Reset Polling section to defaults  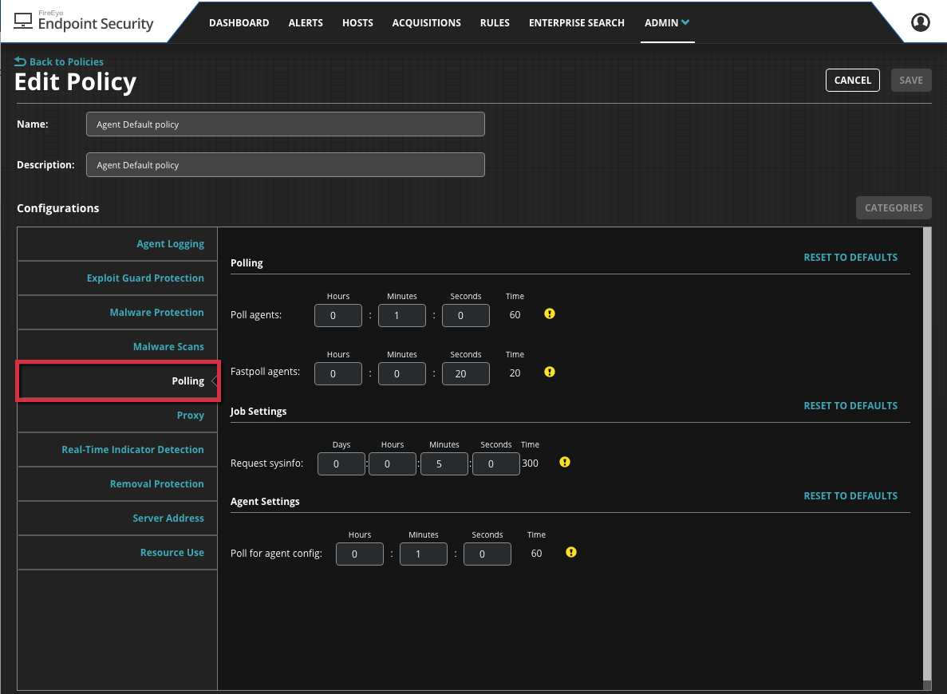(850, 258)
